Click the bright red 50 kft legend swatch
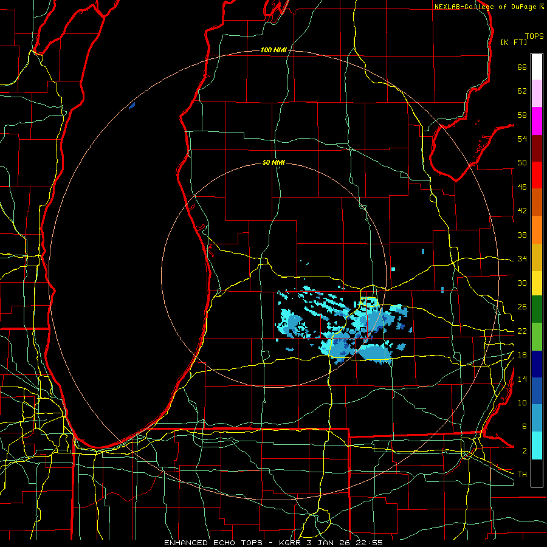The width and height of the screenshot is (547, 547). [537, 175]
